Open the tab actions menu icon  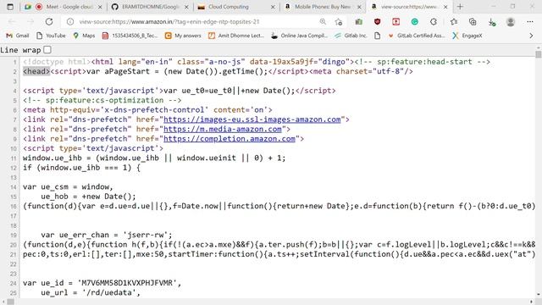click(10, 7)
